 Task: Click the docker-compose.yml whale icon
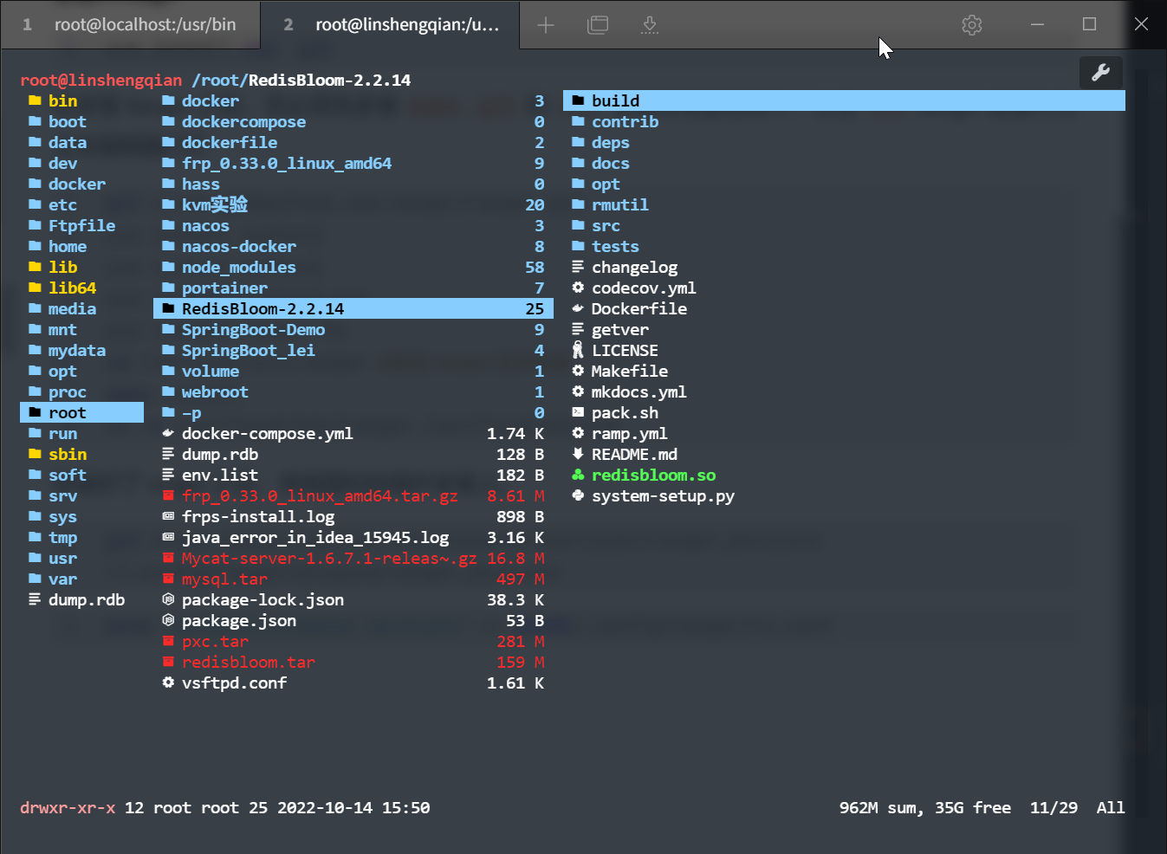[168, 433]
